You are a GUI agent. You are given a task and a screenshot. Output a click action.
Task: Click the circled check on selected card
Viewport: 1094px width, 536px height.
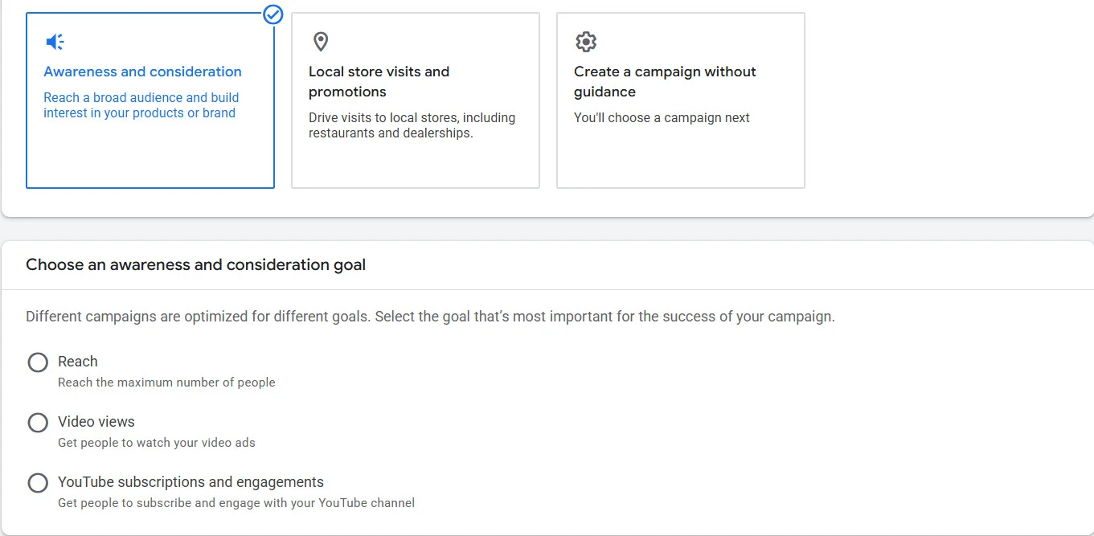[272, 14]
